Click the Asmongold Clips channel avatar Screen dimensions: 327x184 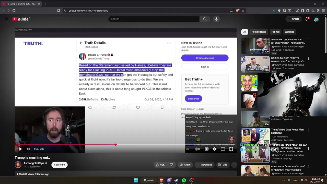[18, 165]
